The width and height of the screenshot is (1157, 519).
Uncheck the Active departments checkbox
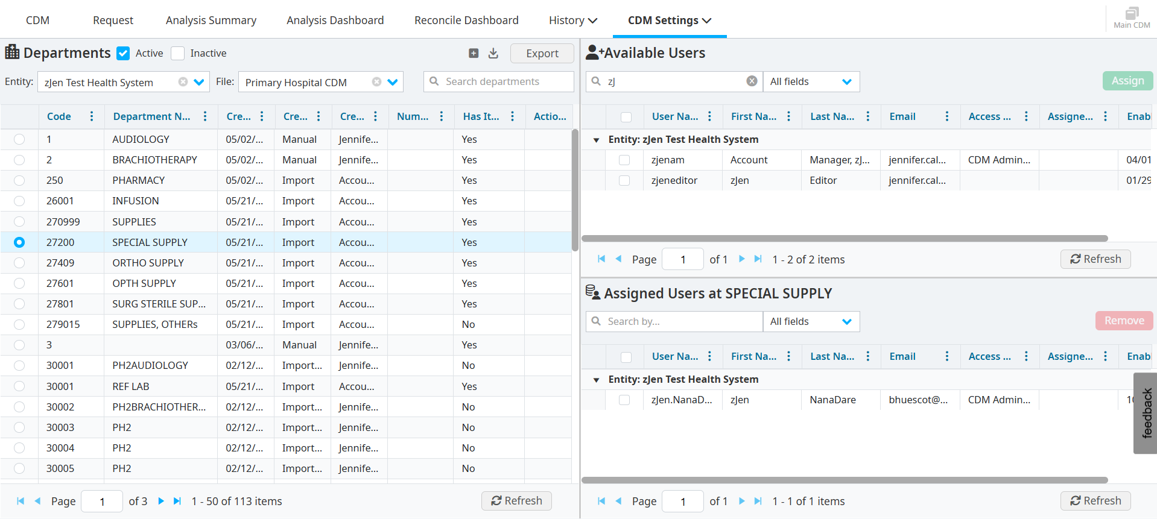coord(123,54)
